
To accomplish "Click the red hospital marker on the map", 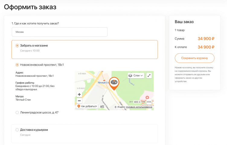I will 147,97.
